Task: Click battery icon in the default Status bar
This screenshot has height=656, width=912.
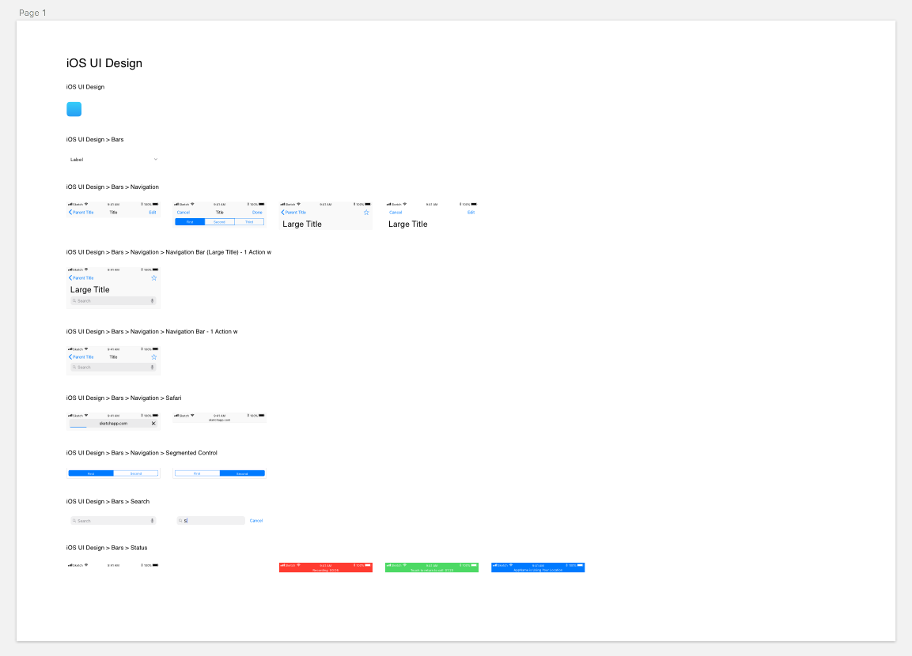Action: click(x=155, y=565)
